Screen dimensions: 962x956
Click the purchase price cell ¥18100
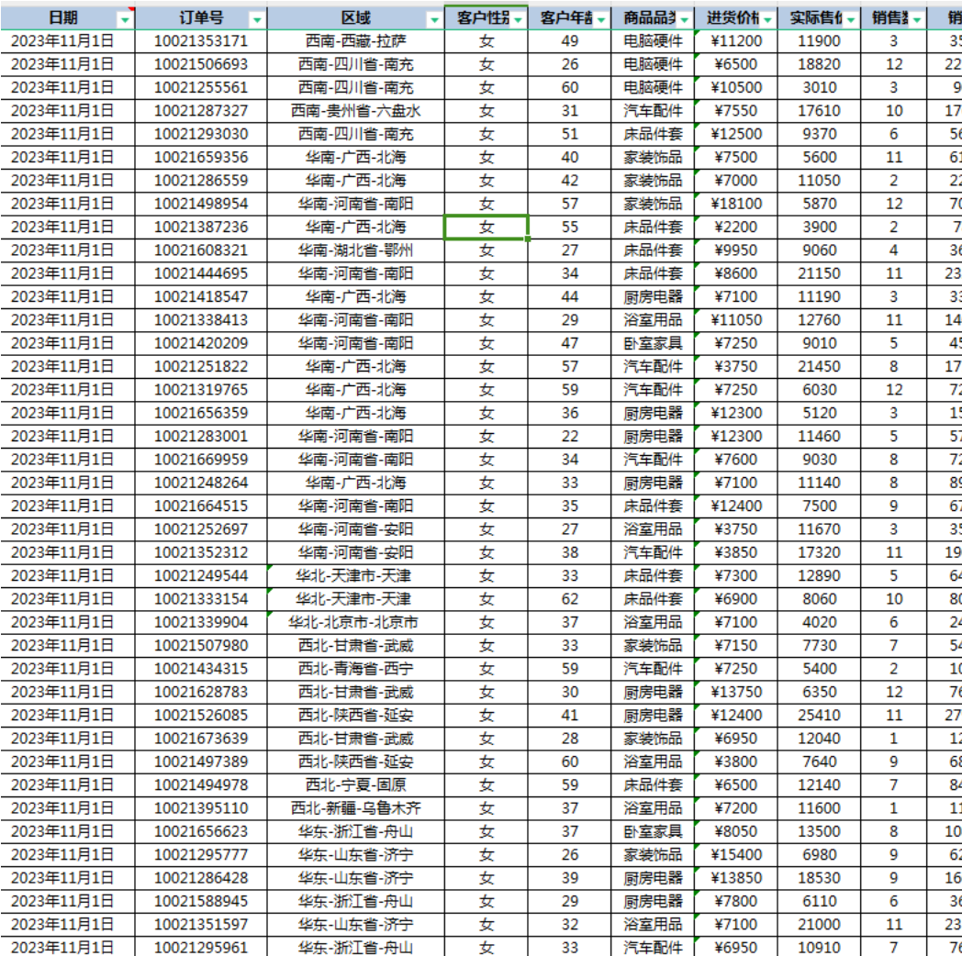click(x=736, y=204)
